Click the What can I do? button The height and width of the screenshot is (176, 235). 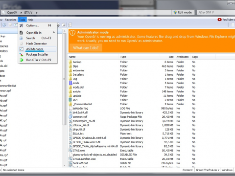[86, 48]
